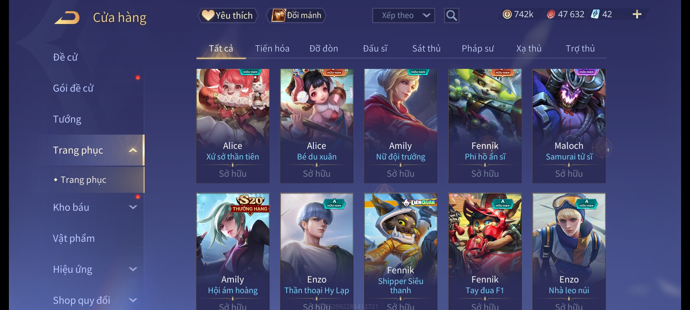Tap the gold coin balance icon

tap(507, 14)
